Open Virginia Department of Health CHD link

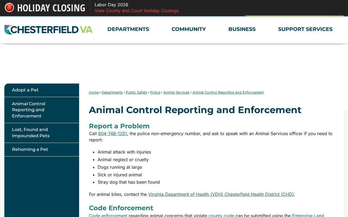click(x=221, y=194)
